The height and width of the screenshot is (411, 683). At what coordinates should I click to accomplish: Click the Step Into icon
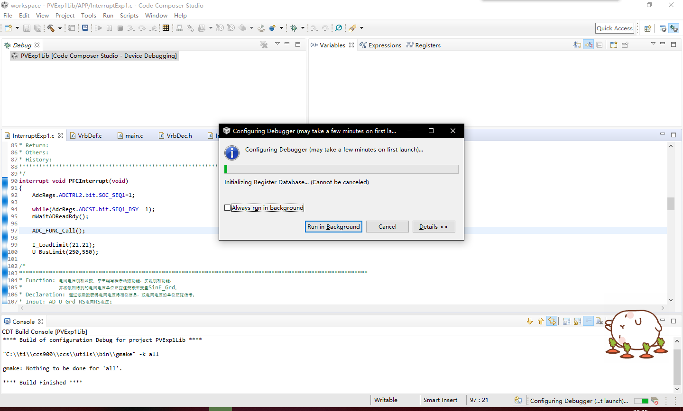131,28
